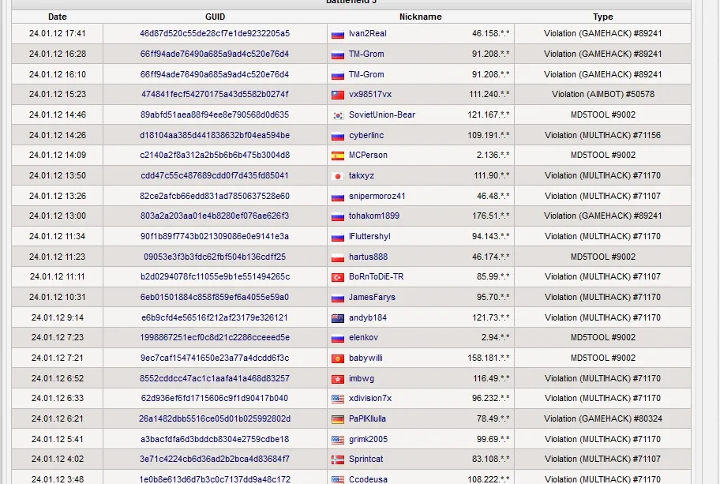
Task: Click the Polish flag next to hartus888
Action: tap(338, 257)
